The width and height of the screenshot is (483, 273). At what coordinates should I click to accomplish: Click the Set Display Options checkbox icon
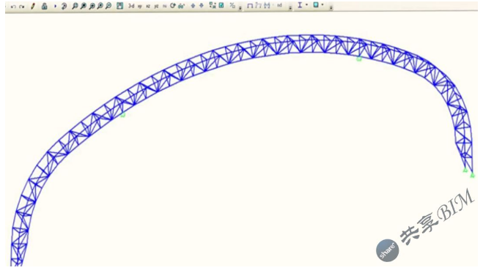pyautogui.click(x=221, y=5)
